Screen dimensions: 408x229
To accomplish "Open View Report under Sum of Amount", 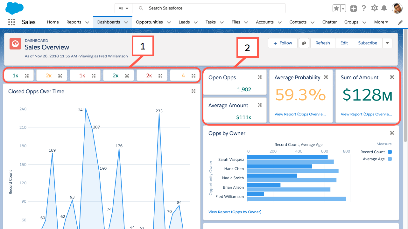I will (x=366, y=114).
